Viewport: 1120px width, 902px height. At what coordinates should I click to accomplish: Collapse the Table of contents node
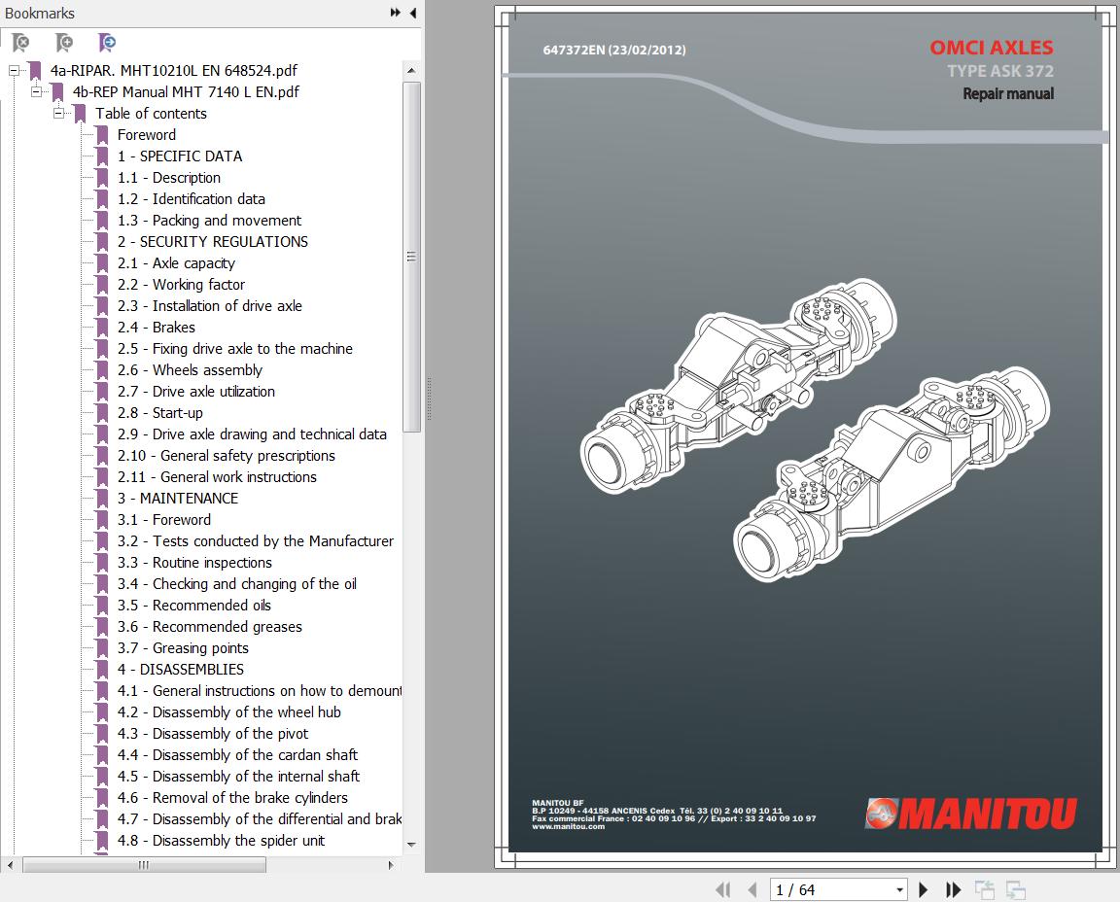[58, 114]
